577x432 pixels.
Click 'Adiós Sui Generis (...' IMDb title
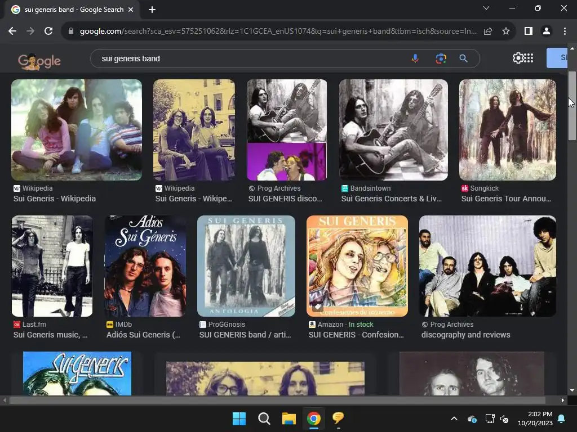(143, 335)
